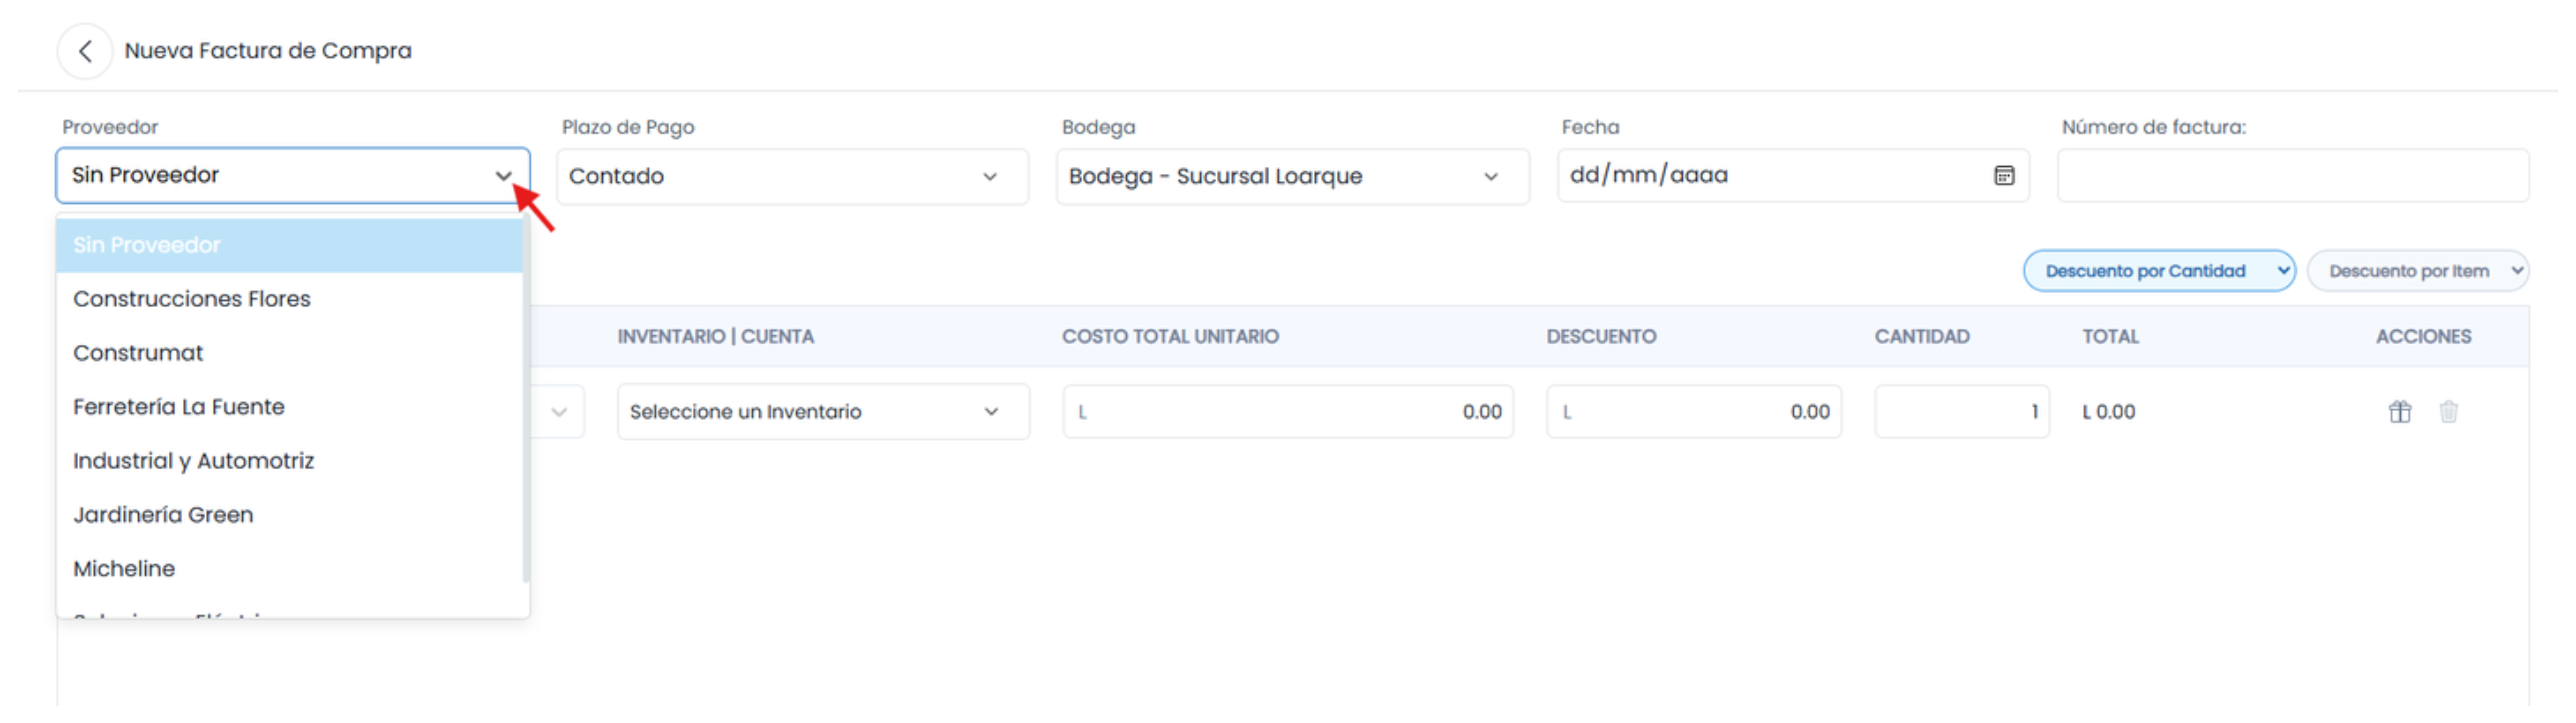Click the Descuento amount field
Screen dimensions: 2576x723
1694,412
